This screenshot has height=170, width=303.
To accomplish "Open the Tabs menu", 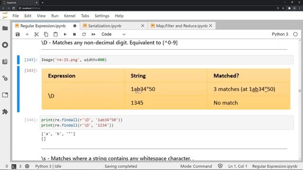I will [85, 16].
